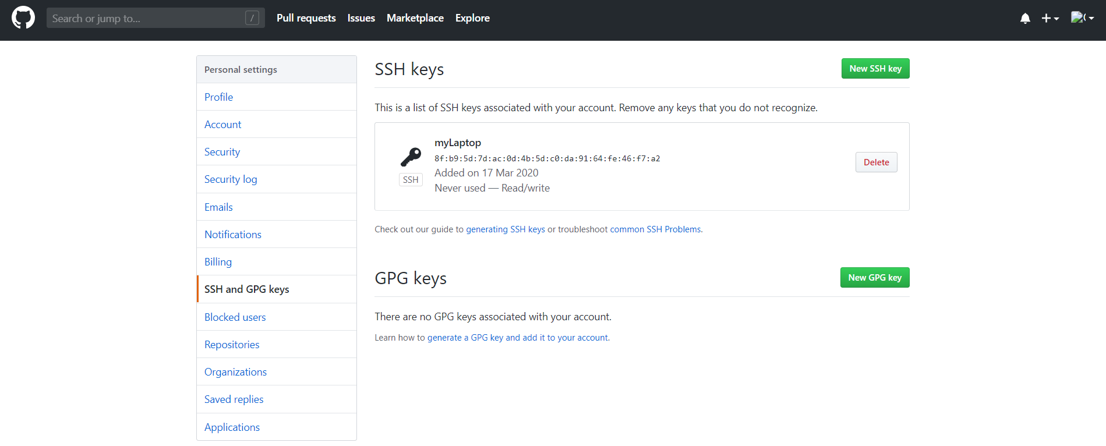Click the GitHub Octocat logo
1106x446 pixels.
tap(23, 18)
